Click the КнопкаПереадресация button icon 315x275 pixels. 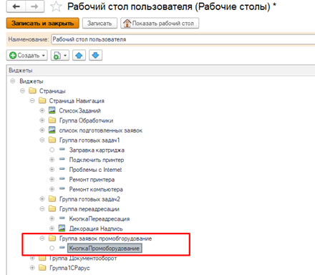[x=62, y=218]
